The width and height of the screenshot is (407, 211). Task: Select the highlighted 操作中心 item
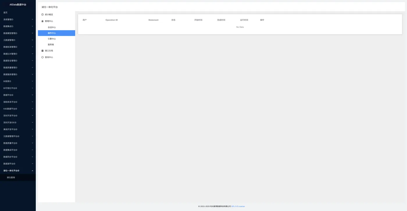56,33
